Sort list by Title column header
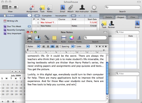 click(x=49, y=19)
